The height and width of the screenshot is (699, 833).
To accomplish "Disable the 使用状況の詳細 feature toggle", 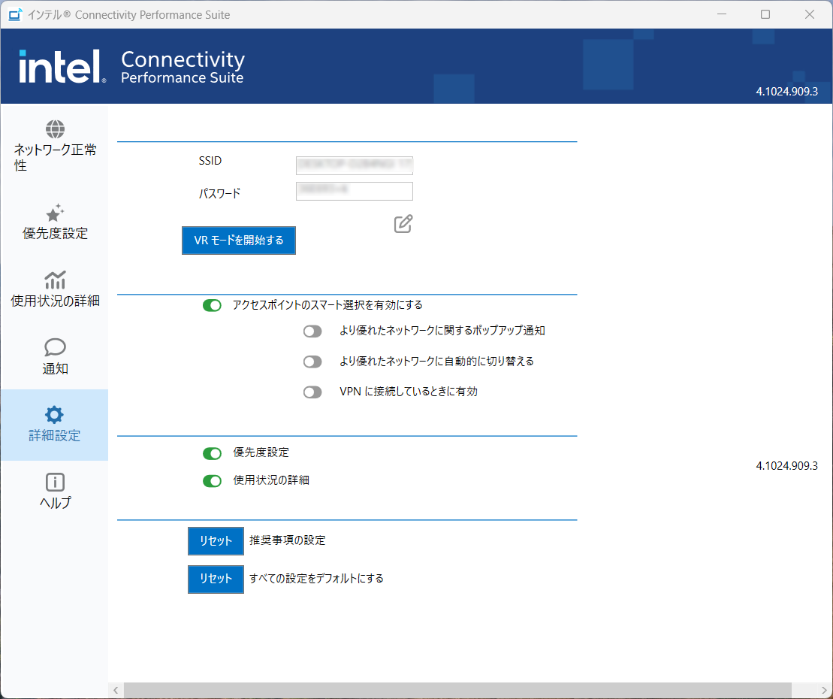I will click(212, 481).
